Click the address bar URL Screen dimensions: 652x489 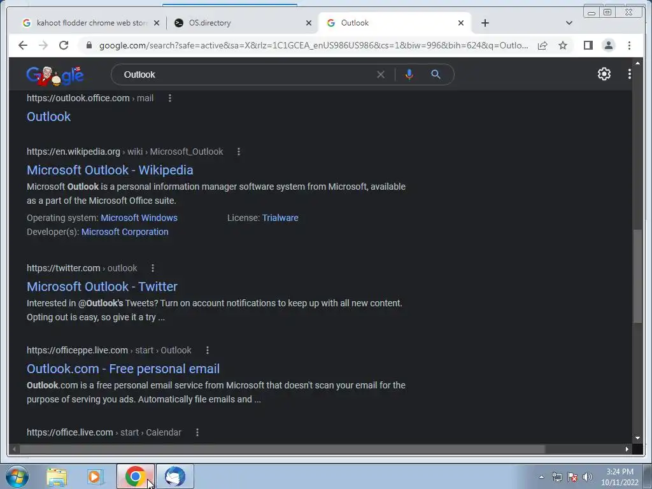point(313,45)
